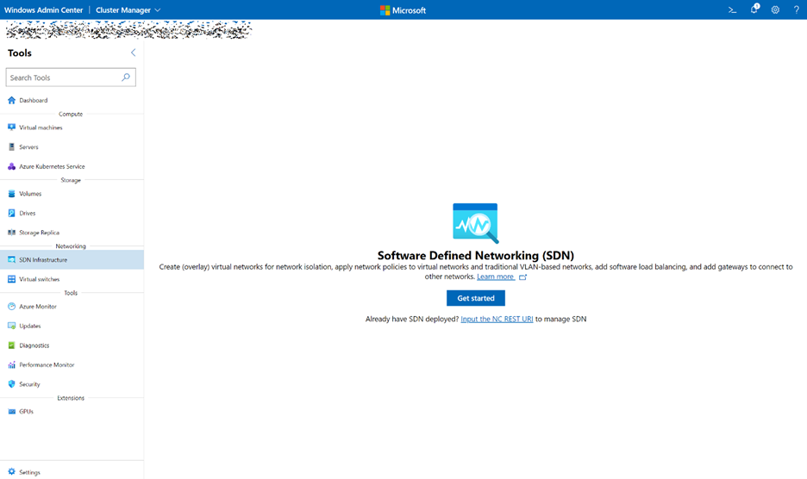Collapse the Tools panel with the chevron
This screenshot has width=807, height=479.
[x=133, y=53]
